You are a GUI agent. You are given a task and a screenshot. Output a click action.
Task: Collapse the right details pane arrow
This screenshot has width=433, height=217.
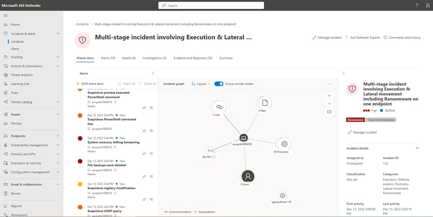tap(343, 74)
